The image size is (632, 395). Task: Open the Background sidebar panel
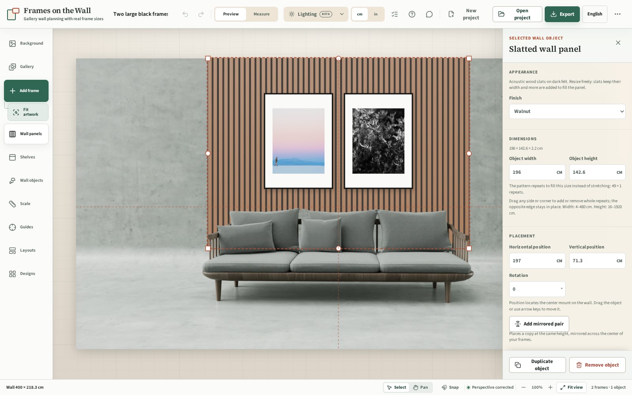point(26,43)
